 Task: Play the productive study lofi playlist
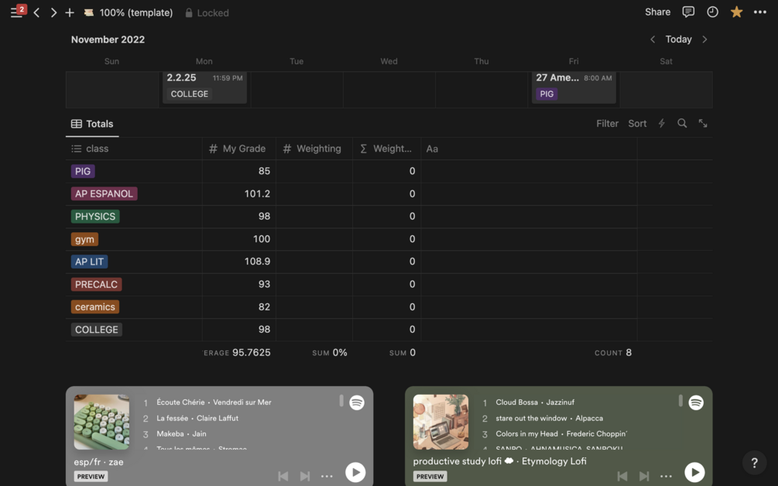click(x=694, y=472)
